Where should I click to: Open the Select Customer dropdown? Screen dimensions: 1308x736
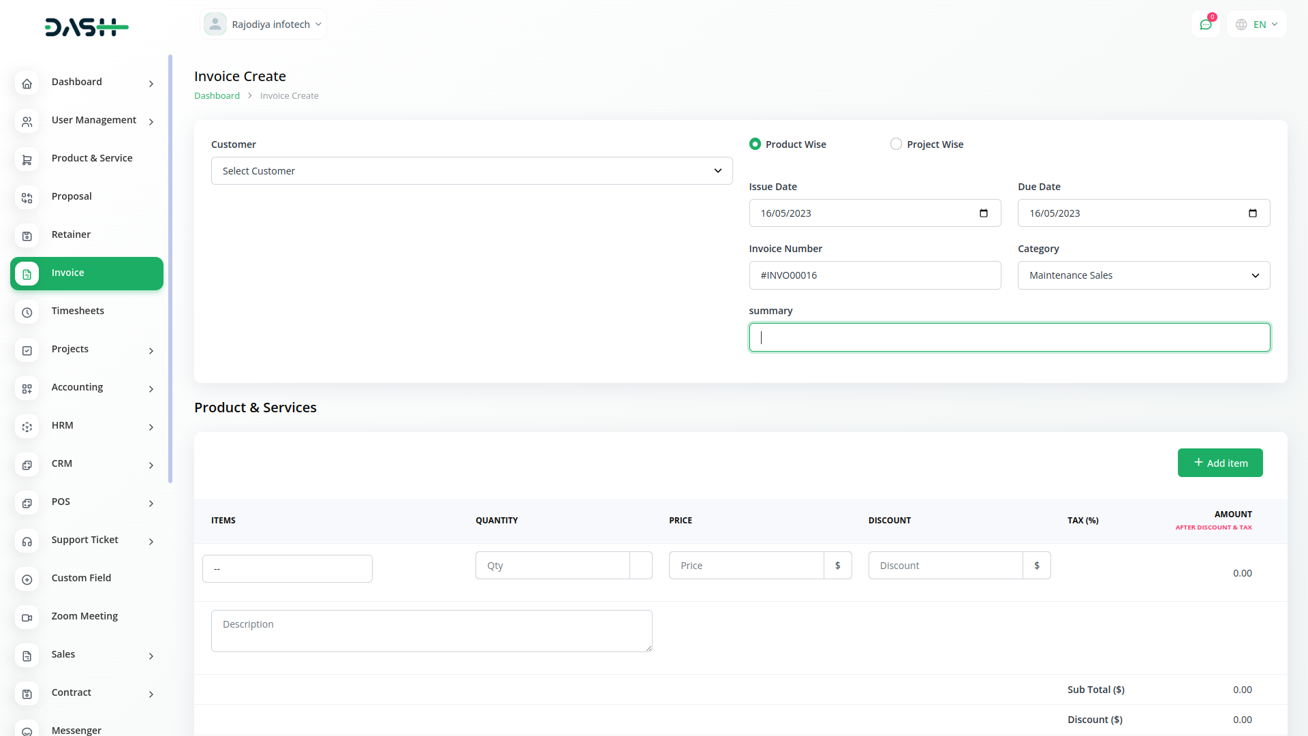pos(471,171)
